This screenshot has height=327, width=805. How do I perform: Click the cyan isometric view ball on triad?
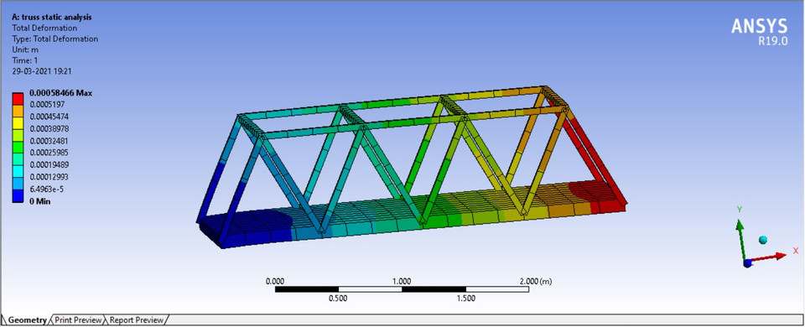tap(763, 240)
